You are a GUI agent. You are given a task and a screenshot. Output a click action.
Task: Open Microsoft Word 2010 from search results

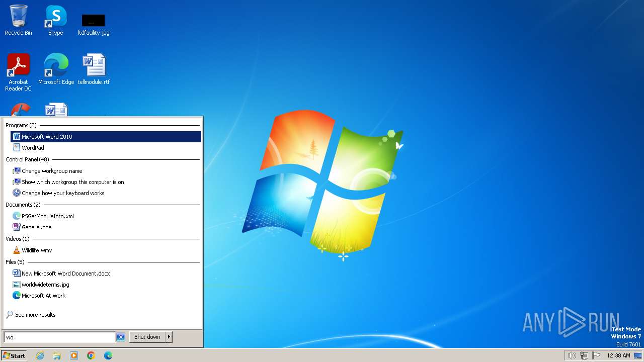pos(106,137)
